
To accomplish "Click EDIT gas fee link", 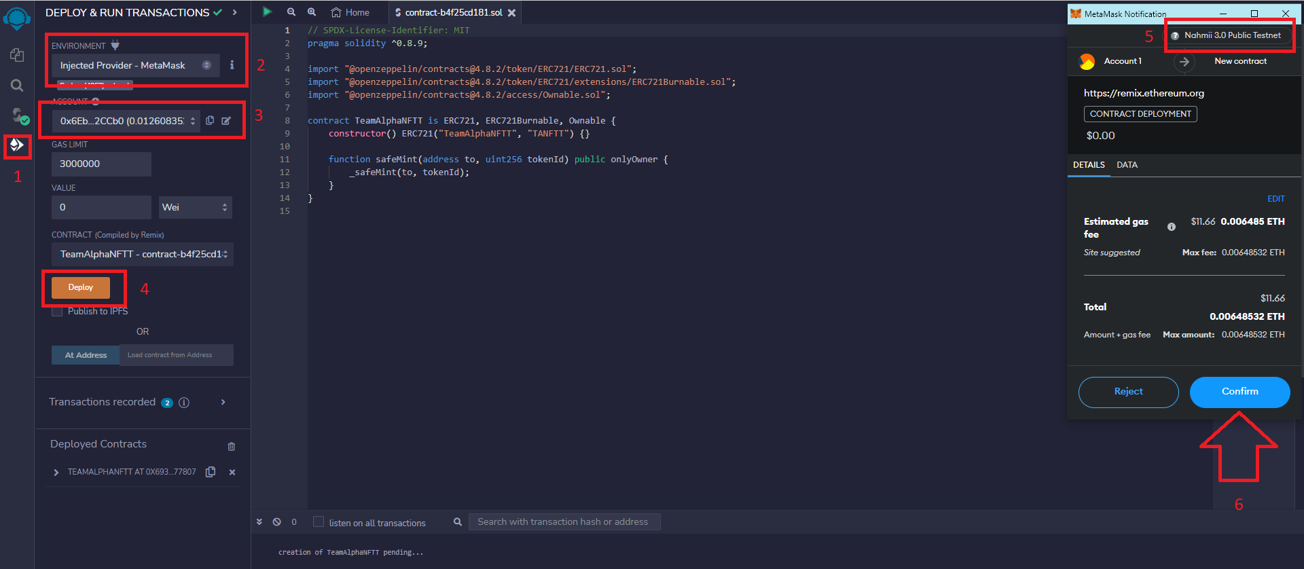I will point(1275,199).
